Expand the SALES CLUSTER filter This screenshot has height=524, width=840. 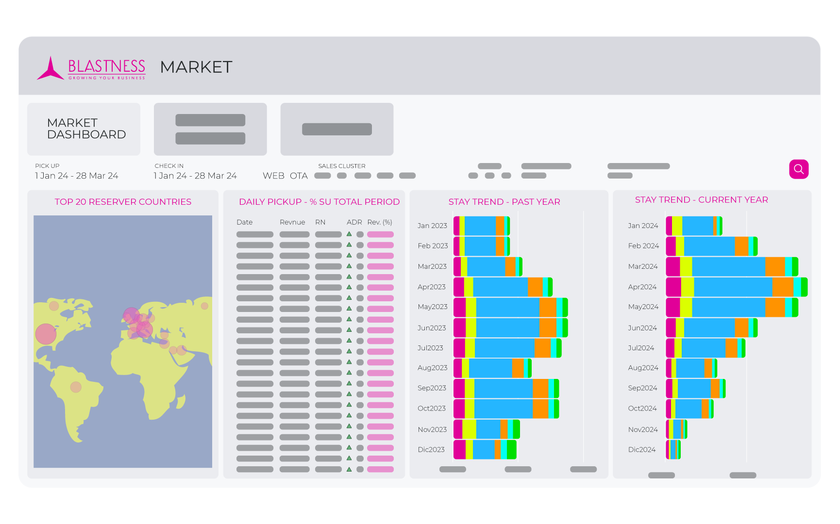pyautogui.click(x=341, y=166)
